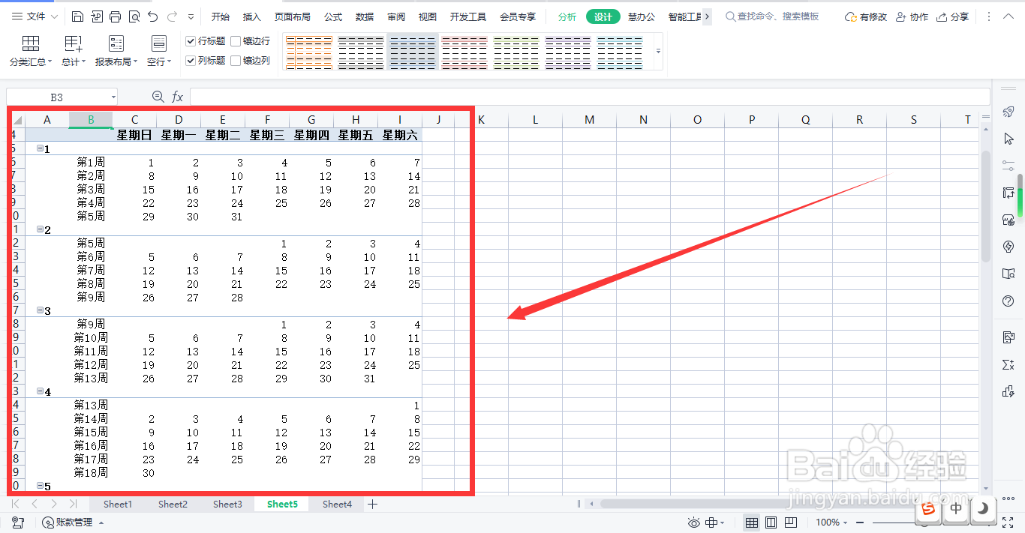Viewport: 1025px width, 533px height.
Task: Click the export-to-PDF icon beside Save
Action: 97,16
